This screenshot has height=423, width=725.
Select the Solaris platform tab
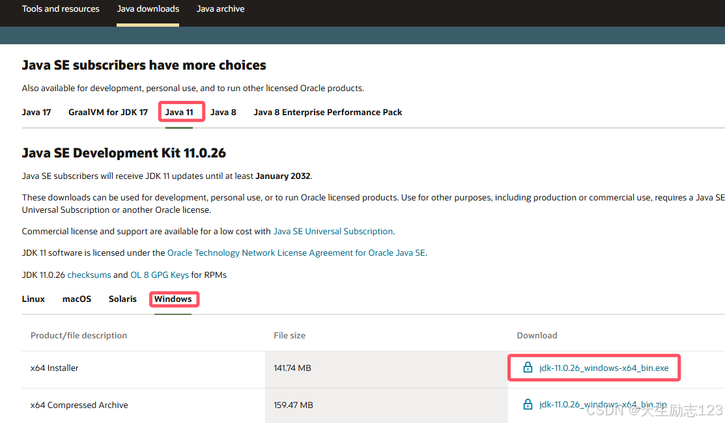click(122, 299)
